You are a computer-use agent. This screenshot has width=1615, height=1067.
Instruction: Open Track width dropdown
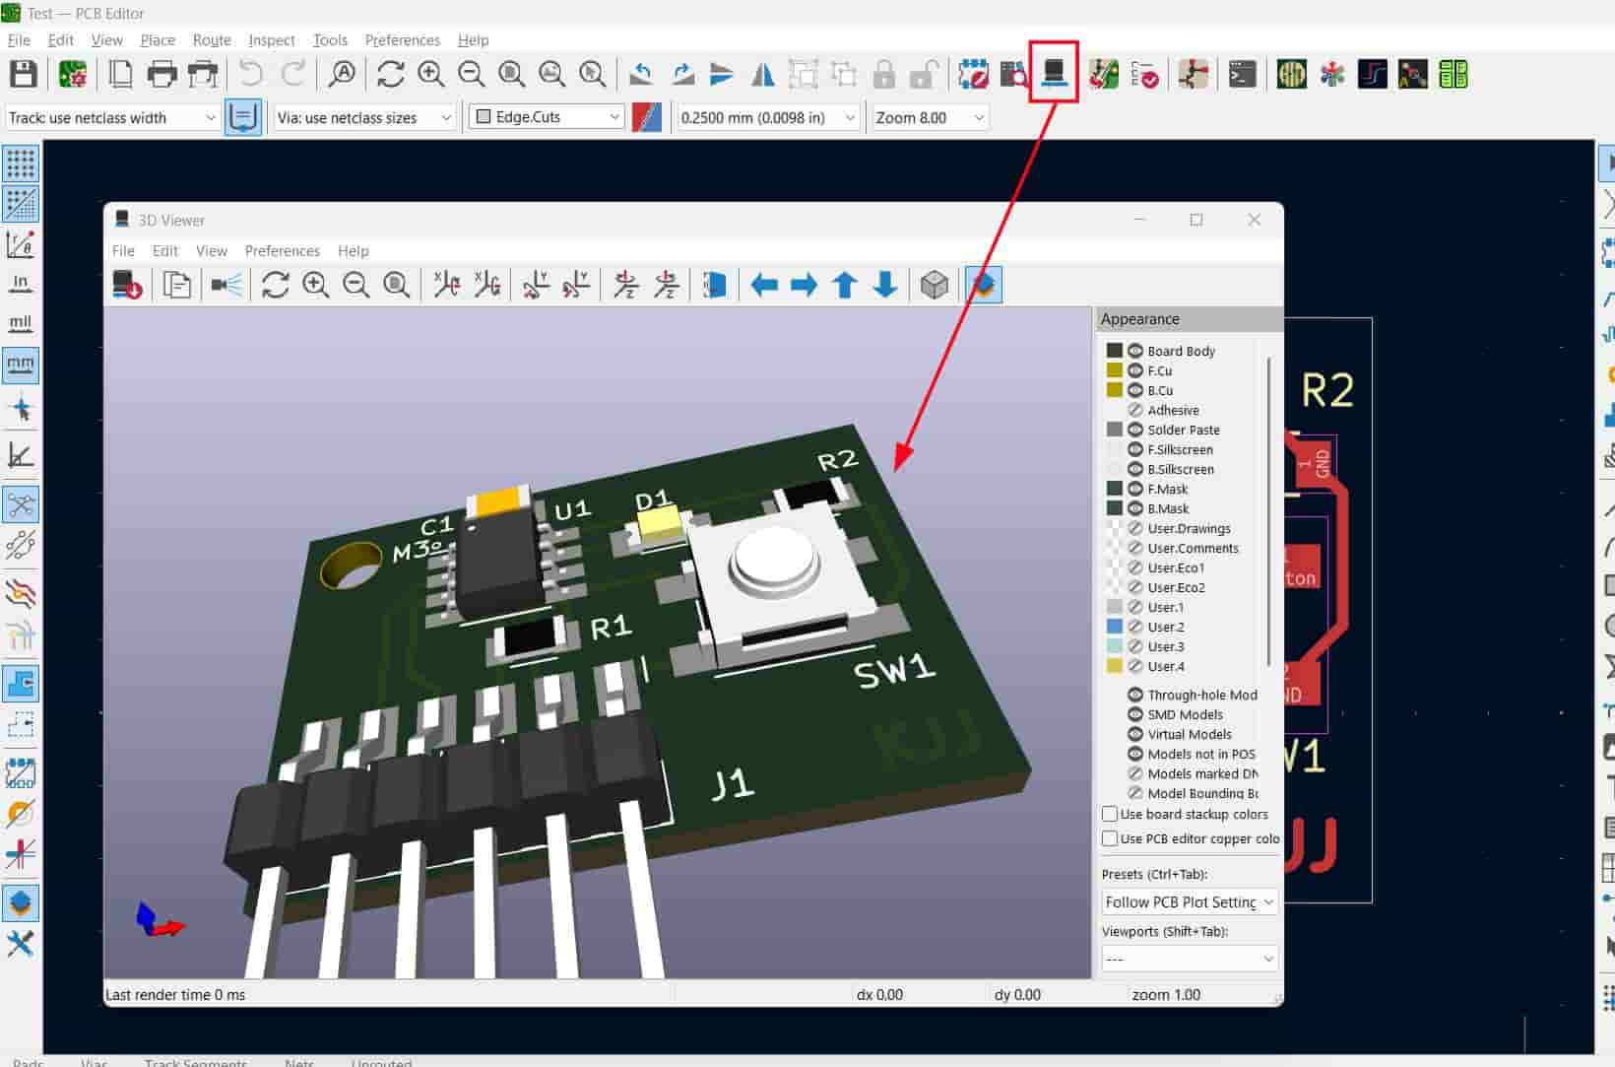112,117
